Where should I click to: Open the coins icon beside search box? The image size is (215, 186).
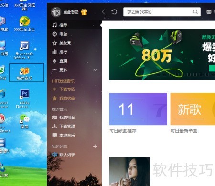(x=209, y=12)
